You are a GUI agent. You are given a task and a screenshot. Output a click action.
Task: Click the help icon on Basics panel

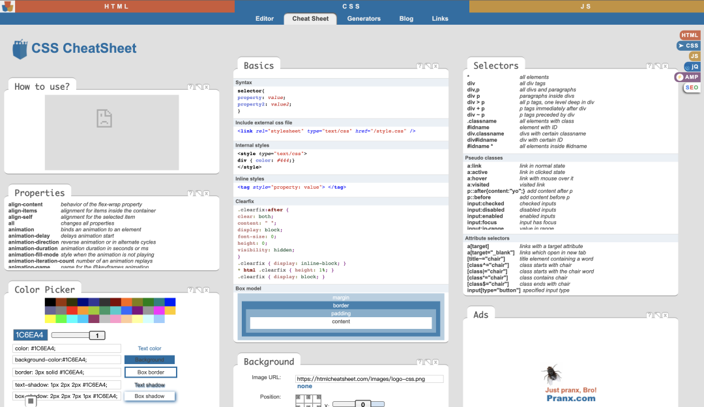(x=420, y=66)
